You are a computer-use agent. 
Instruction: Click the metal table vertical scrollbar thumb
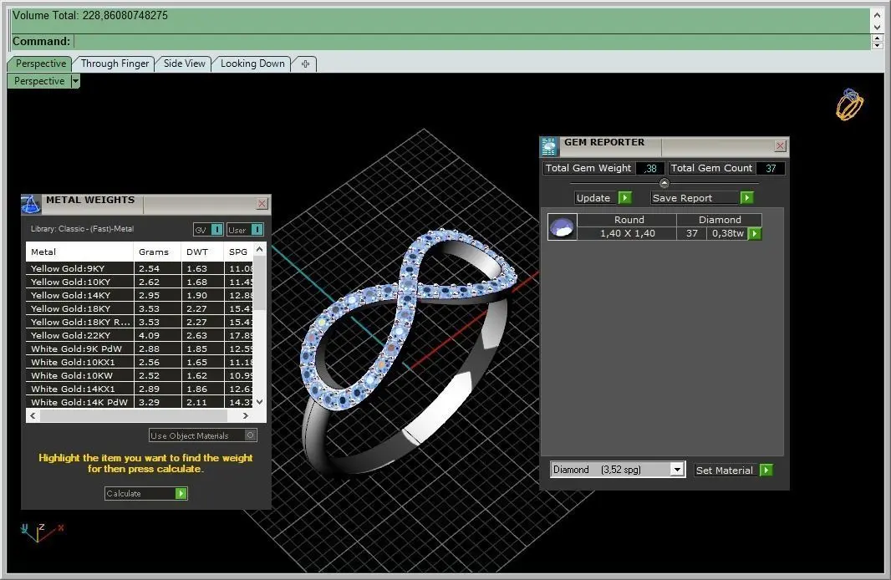[259, 283]
